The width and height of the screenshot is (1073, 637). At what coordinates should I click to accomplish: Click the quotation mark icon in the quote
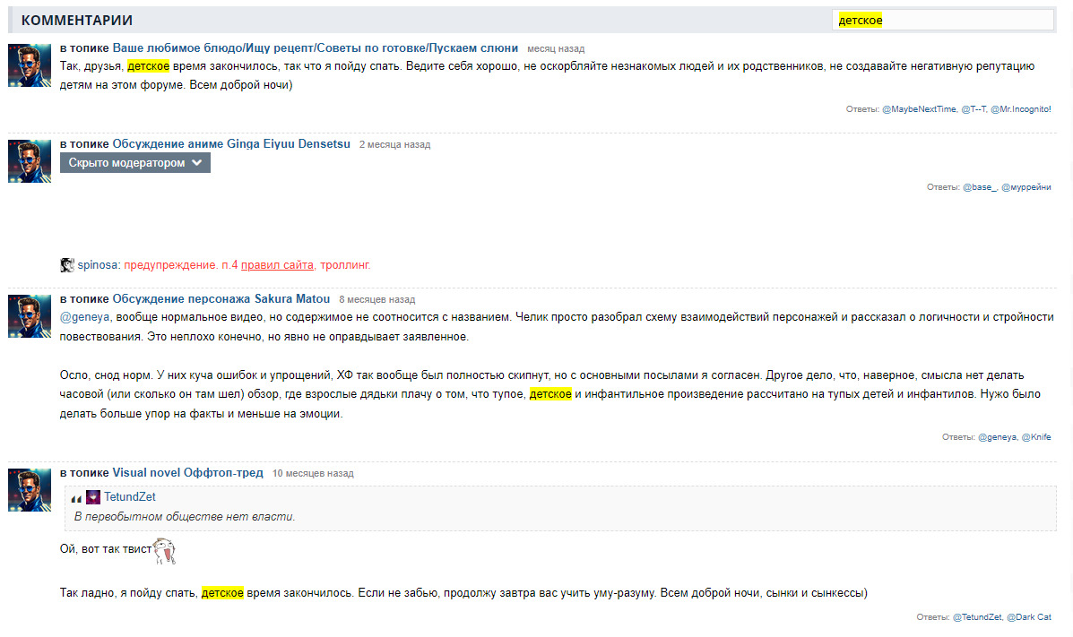point(76,498)
